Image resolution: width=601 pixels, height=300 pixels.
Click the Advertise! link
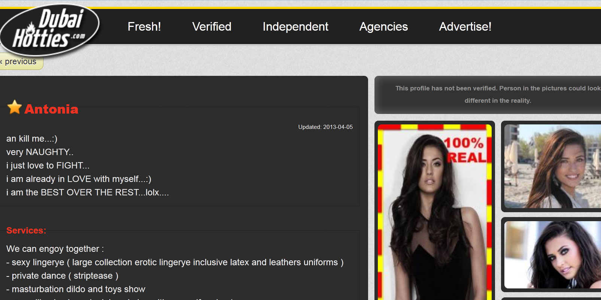click(465, 27)
